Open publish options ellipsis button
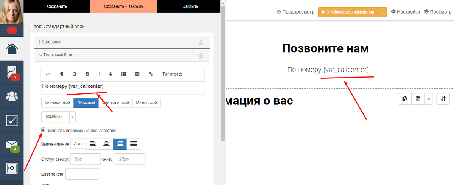The image size is (454, 185). click(382, 12)
